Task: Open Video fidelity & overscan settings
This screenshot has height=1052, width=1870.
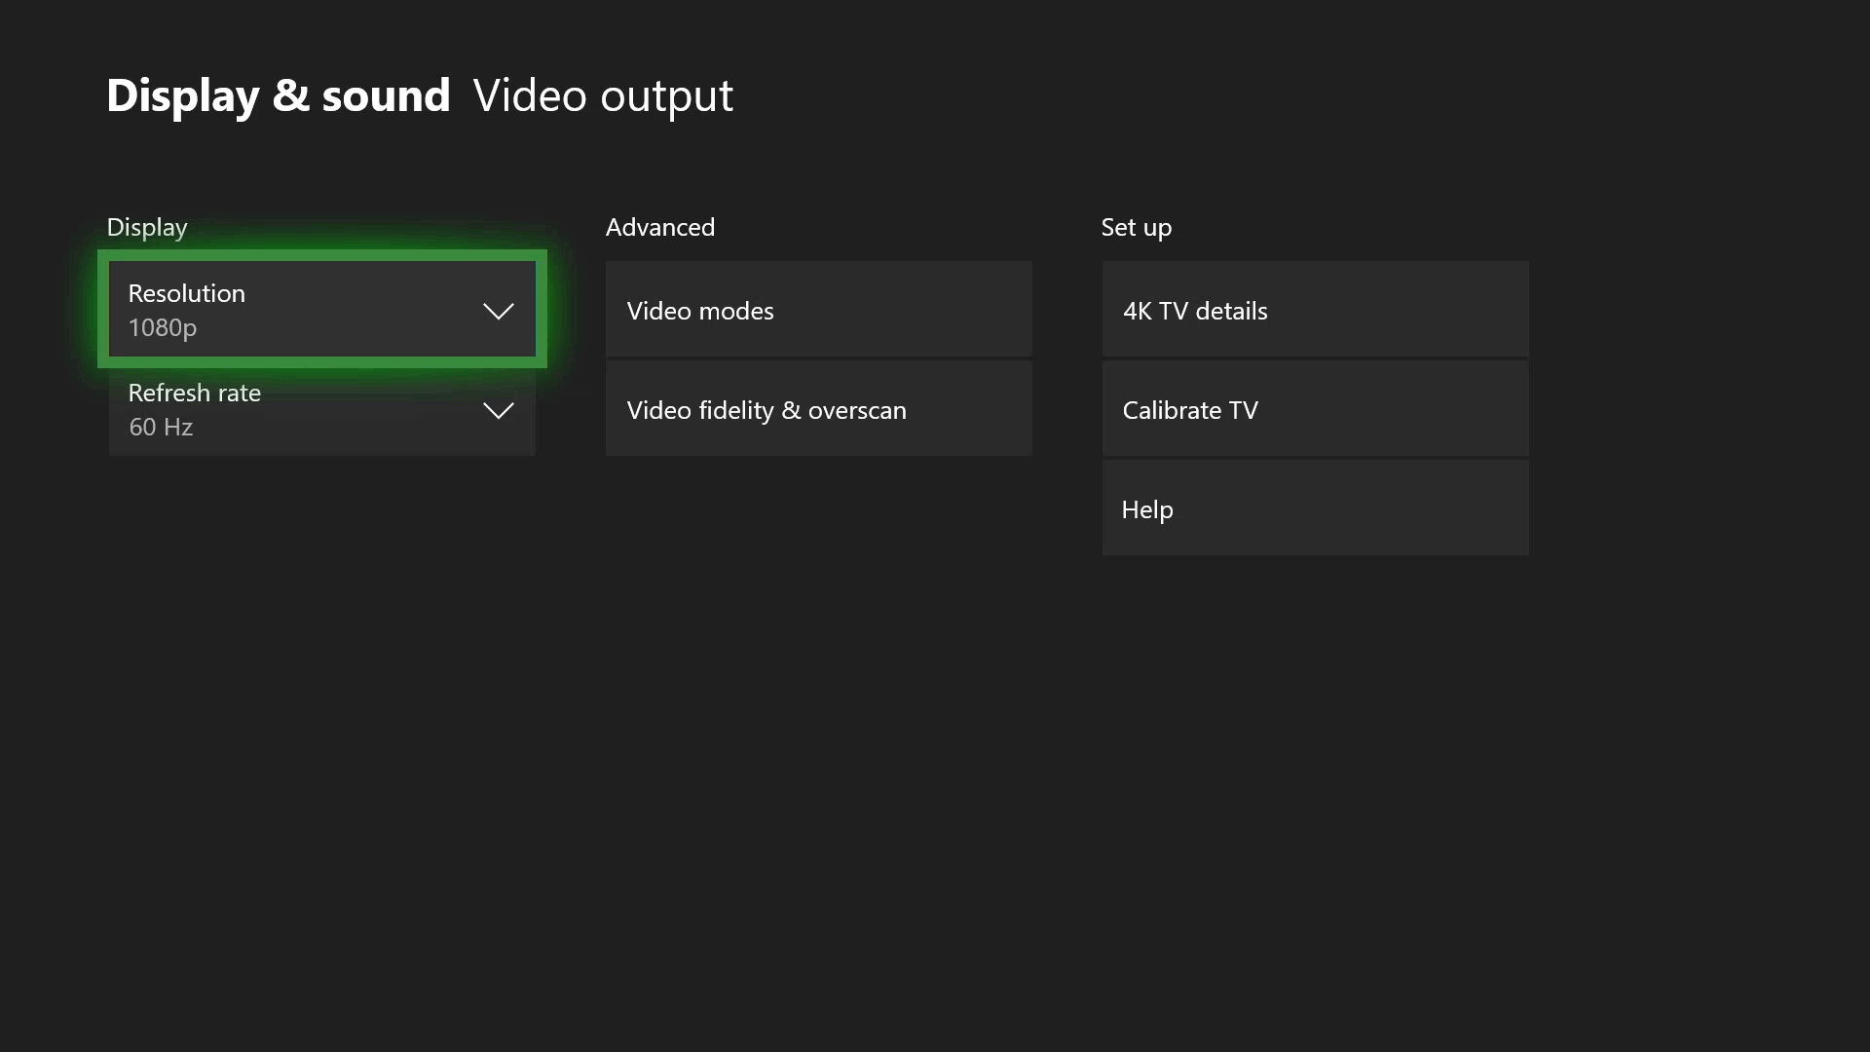Action: [818, 409]
